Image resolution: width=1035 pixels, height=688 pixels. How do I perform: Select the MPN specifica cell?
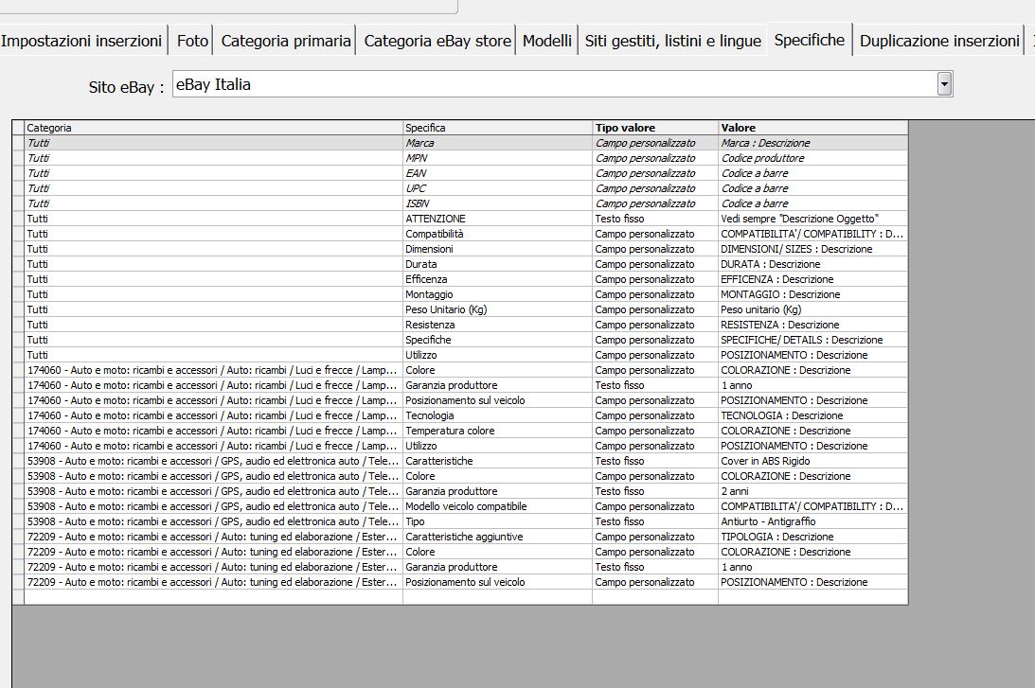[498, 158]
